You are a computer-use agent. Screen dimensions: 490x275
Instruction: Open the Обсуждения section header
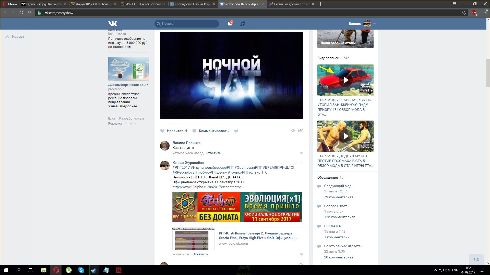(327, 177)
